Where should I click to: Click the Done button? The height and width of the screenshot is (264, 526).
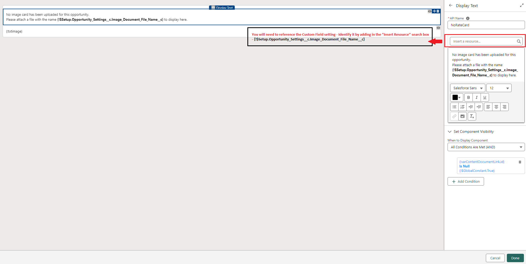point(515,258)
